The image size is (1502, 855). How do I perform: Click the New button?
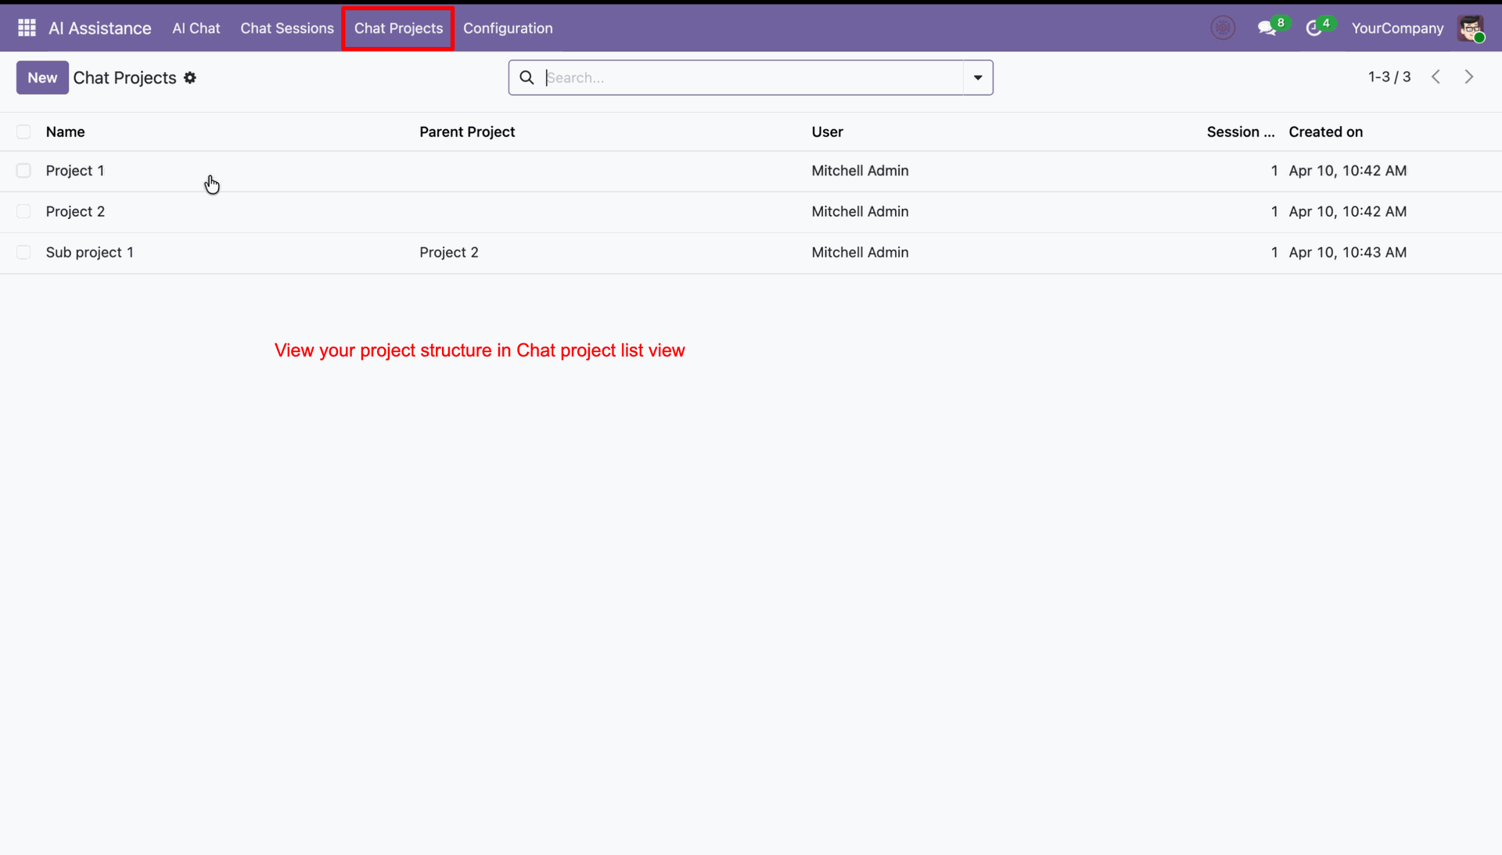(42, 77)
